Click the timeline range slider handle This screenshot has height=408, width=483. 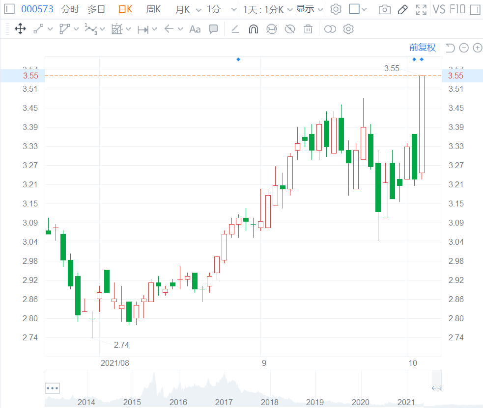[436, 388]
